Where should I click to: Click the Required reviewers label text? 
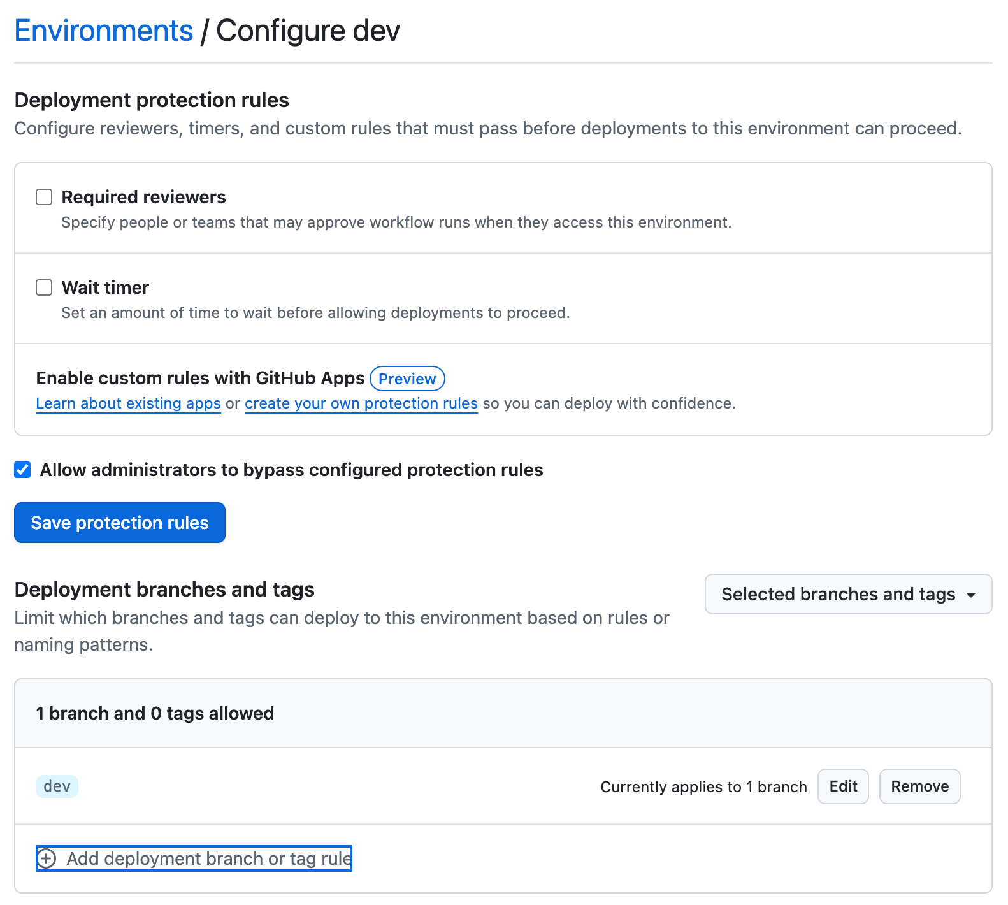coord(143,197)
